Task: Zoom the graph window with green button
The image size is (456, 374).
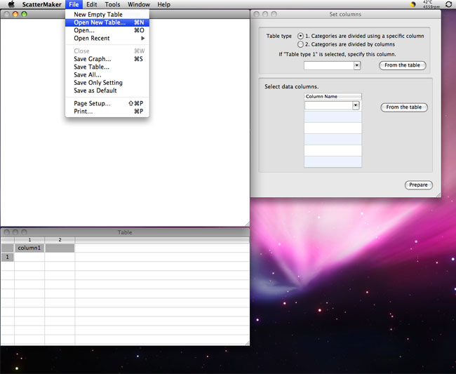Action: (x=24, y=14)
